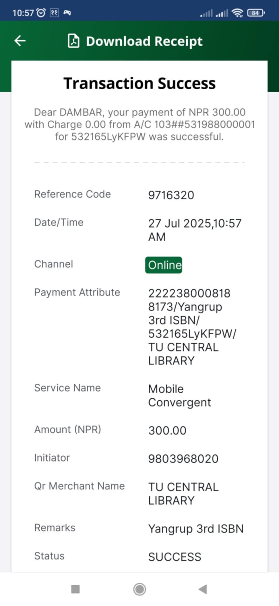This screenshot has height=606, width=279.
Task: Tap the amount value 300.00
Action: (167, 431)
